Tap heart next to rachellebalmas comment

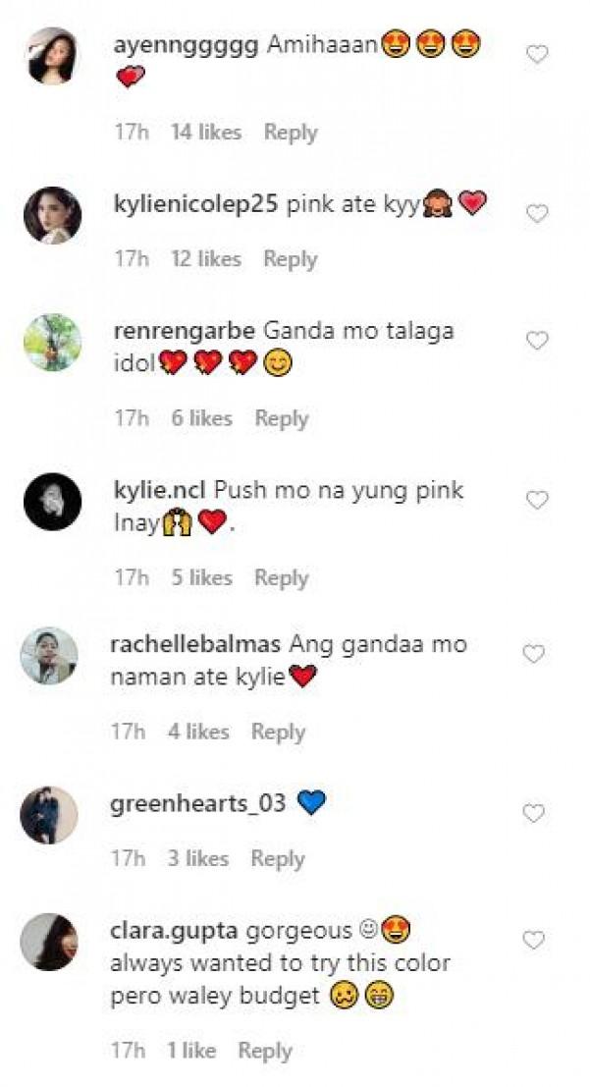tap(533, 654)
